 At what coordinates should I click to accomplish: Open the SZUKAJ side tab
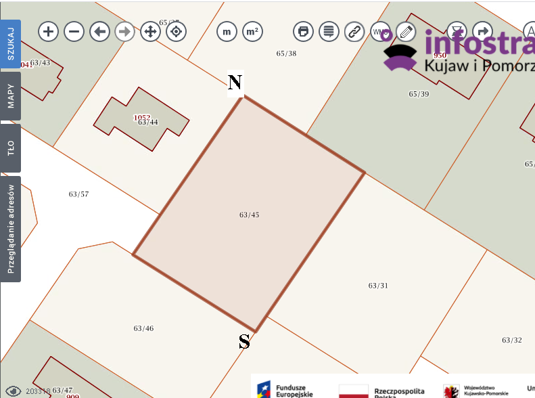tap(11, 44)
